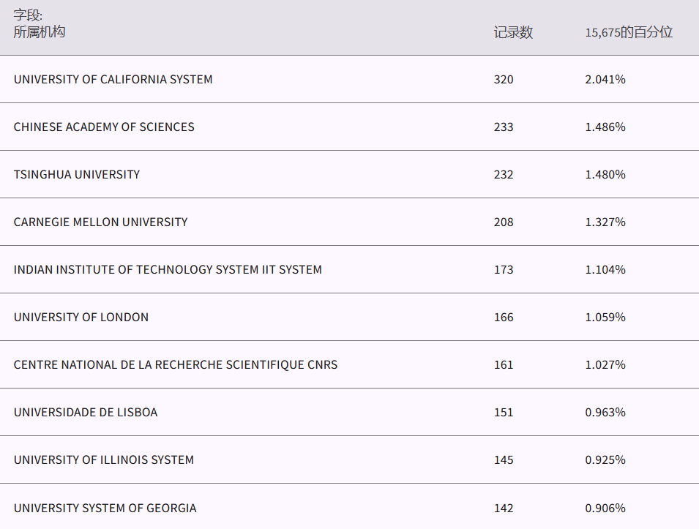Select the University of California System row

113,79
